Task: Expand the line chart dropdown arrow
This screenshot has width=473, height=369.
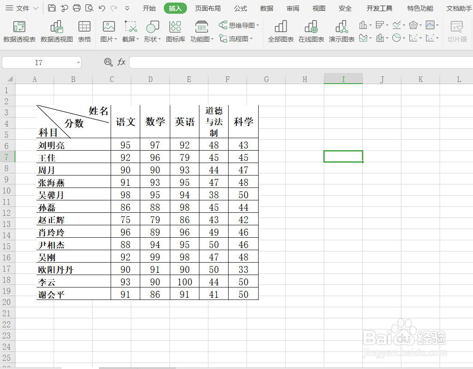Action: (404, 25)
